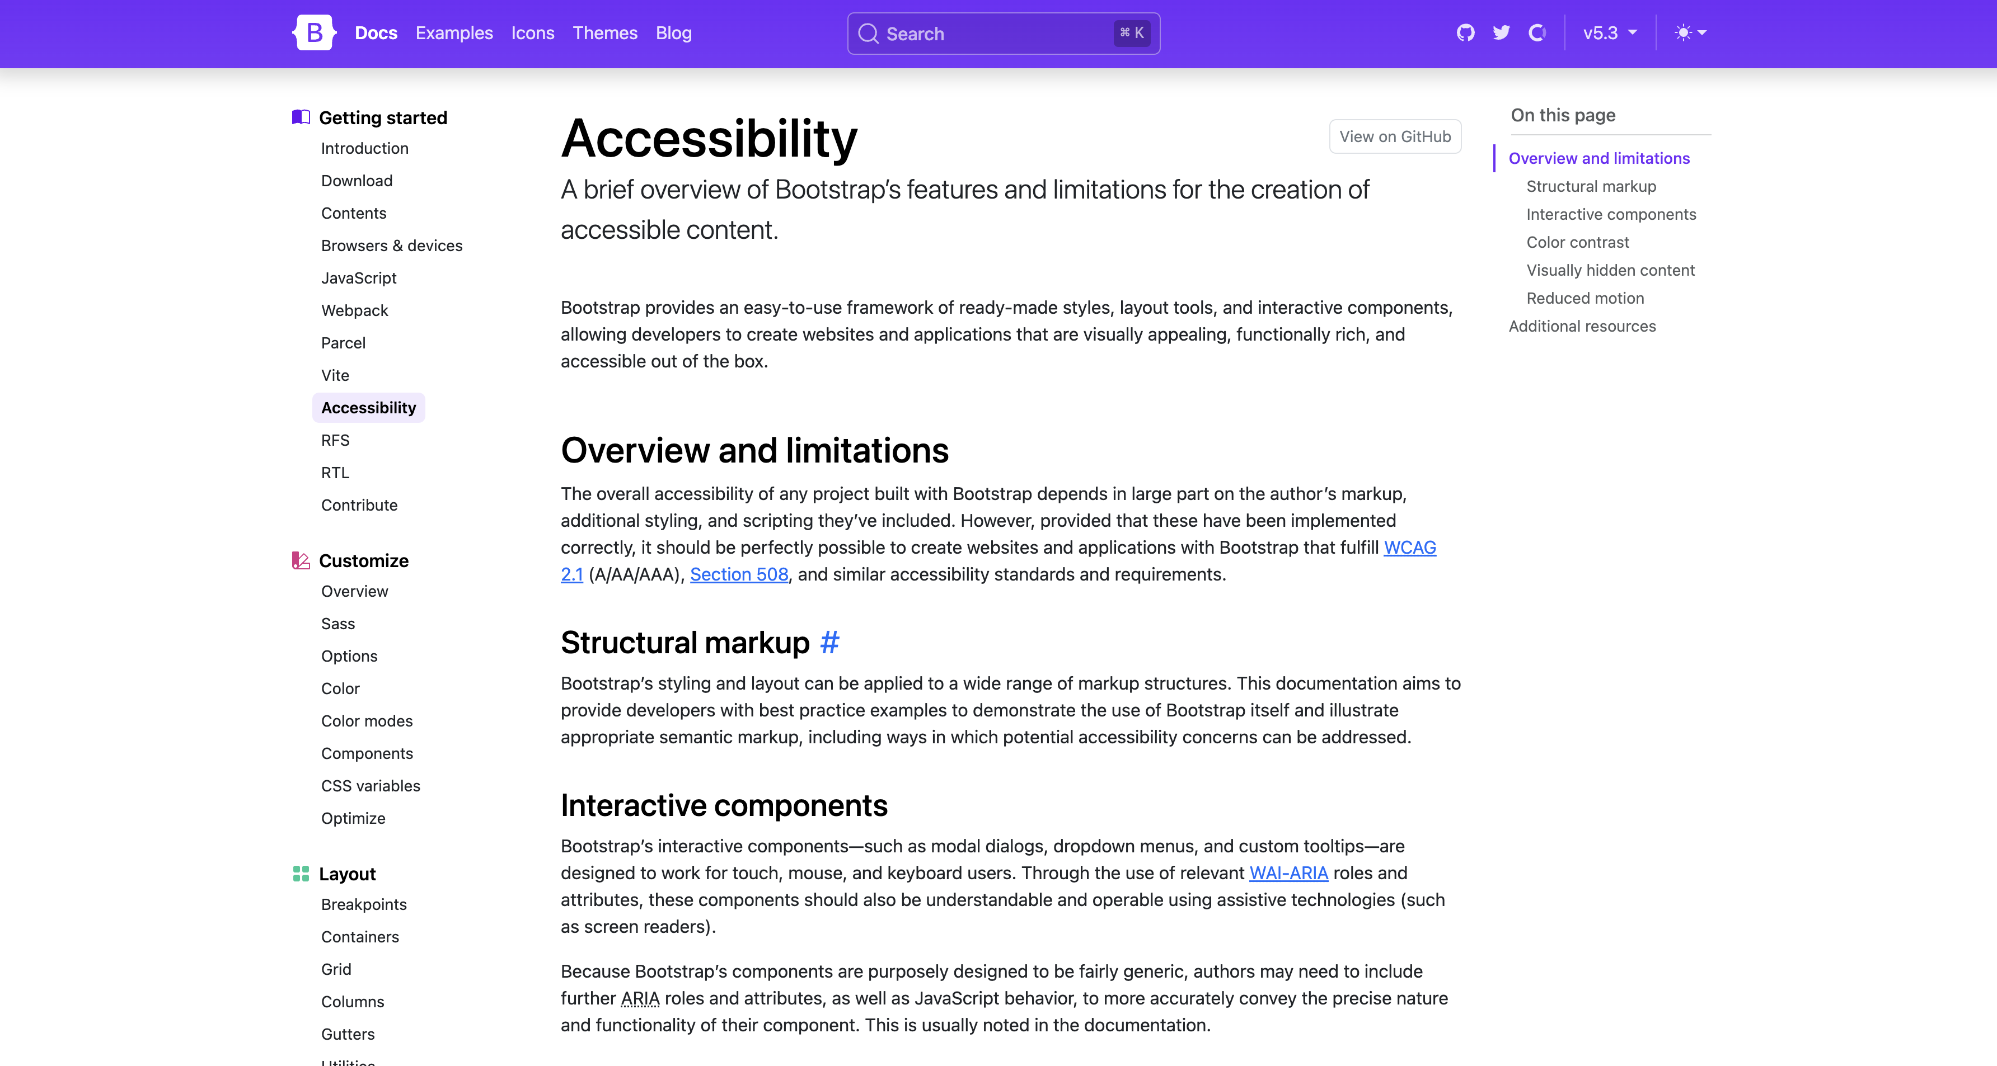Open Components in the sidebar
Image resolution: width=1997 pixels, height=1066 pixels.
[x=367, y=754]
